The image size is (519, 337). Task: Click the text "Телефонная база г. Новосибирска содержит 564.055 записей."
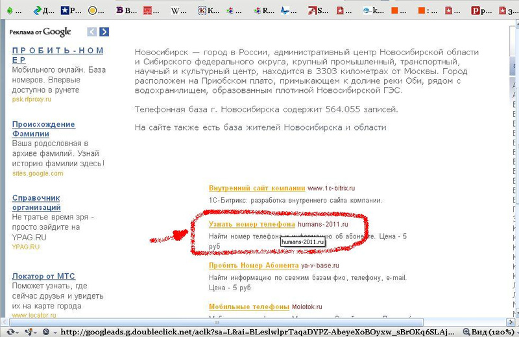266,109
